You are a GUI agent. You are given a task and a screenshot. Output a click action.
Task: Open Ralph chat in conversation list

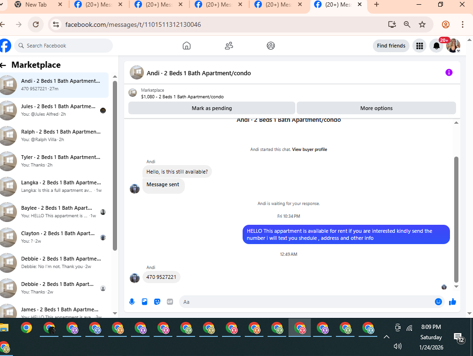(x=54, y=135)
